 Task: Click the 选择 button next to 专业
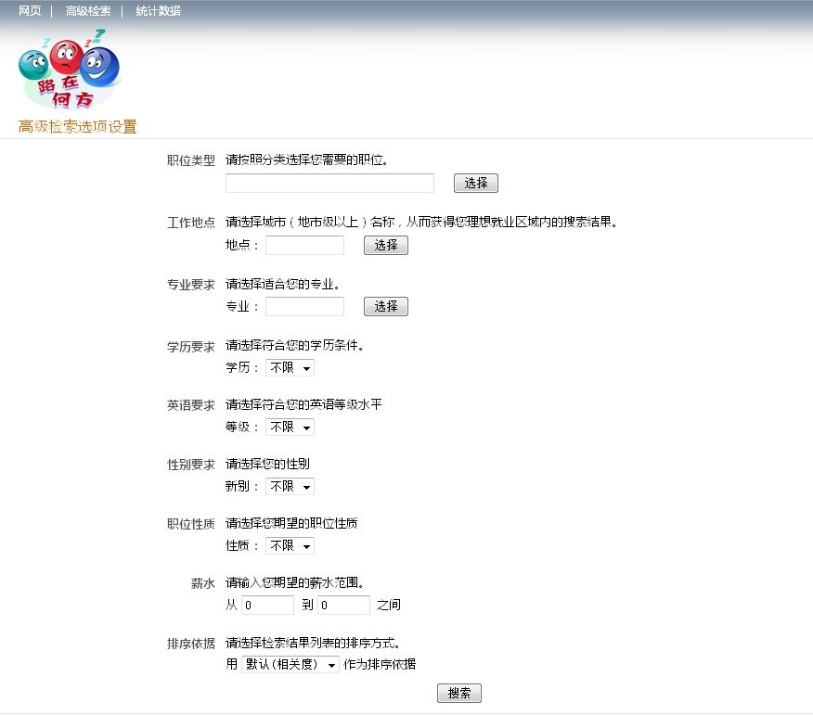point(386,306)
